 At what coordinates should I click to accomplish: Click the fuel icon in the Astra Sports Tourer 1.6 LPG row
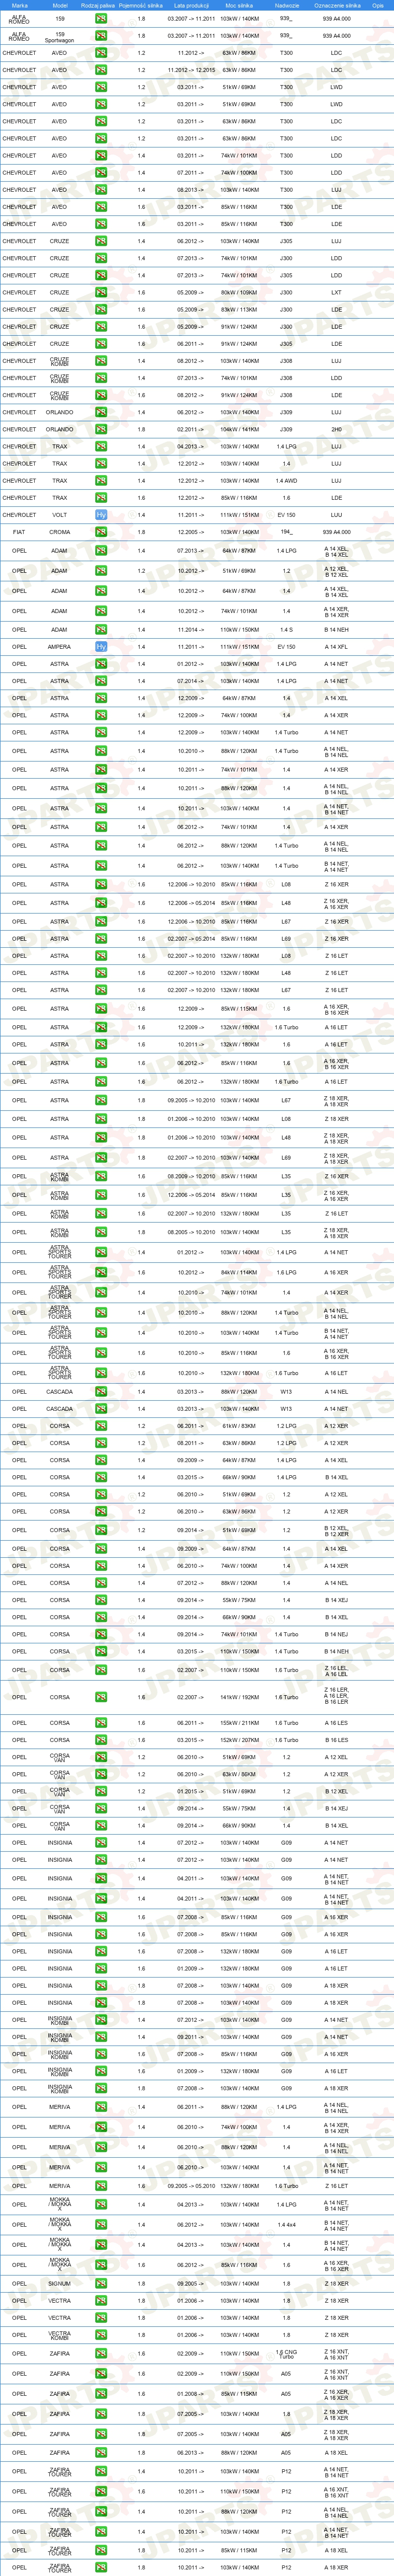[x=101, y=1273]
